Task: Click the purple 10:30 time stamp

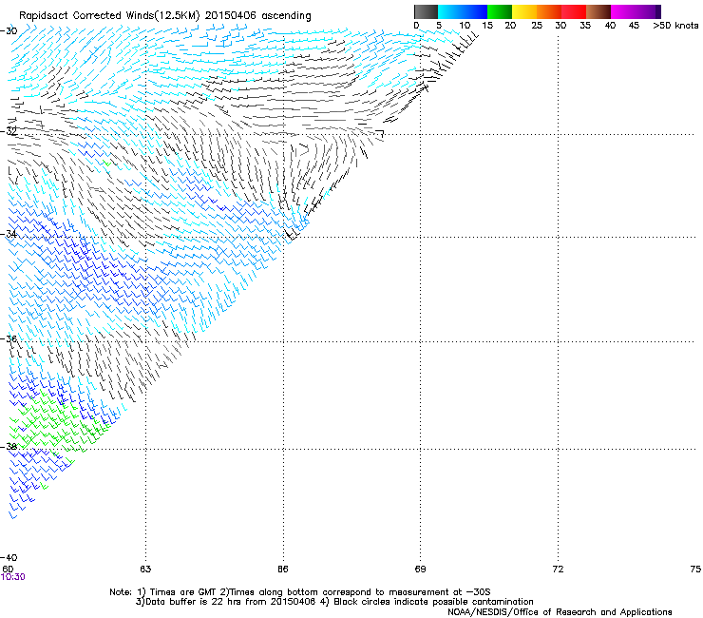Action: tap(13, 577)
